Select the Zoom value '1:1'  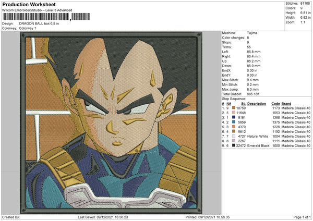pyautogui.click(x=303, y=22)
